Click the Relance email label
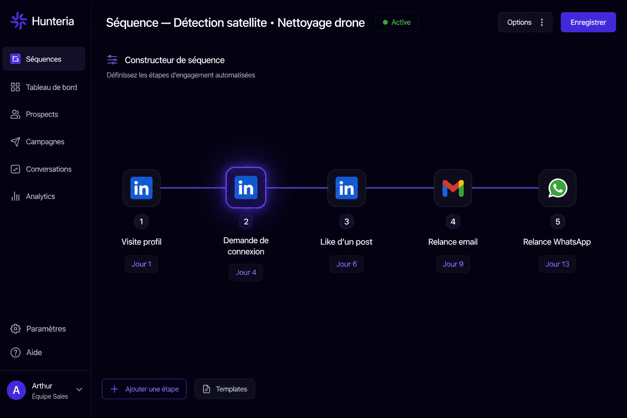The image size is (627, 418). (453, 242)
